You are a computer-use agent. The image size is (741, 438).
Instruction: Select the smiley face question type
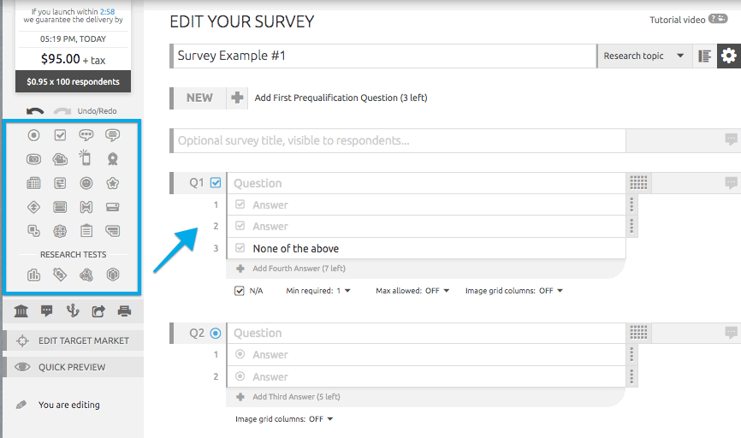tap(86, 183)
